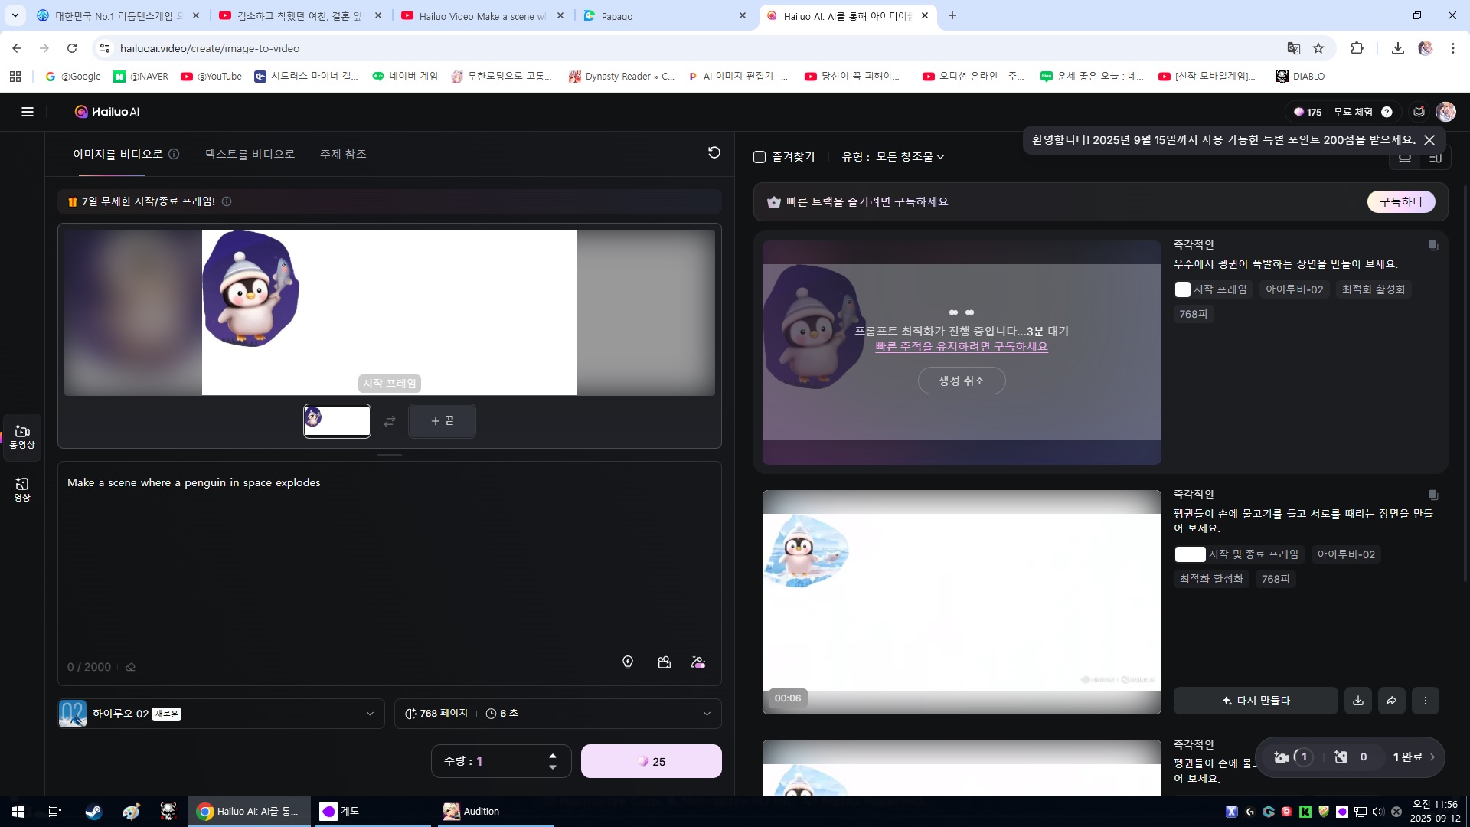Image resolution: width=1470 pixels, height=827 pixels.
Task: Open the 유형 모든 창조물 filter dropdown
Action: 893,157
